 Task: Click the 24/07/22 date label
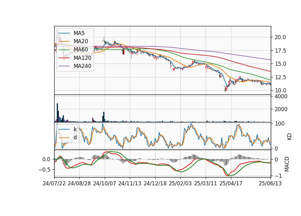pyautogui.click(x=54, y=183)
